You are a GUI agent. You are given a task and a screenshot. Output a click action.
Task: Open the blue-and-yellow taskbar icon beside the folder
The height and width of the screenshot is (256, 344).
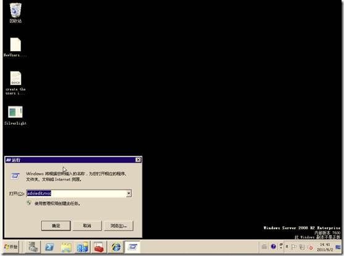point(83,247)
